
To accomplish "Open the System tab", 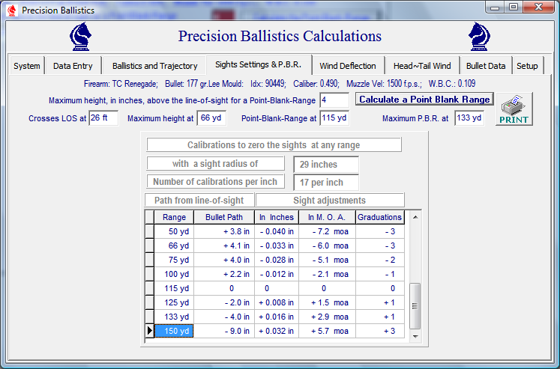I will [x=27, y=66].
